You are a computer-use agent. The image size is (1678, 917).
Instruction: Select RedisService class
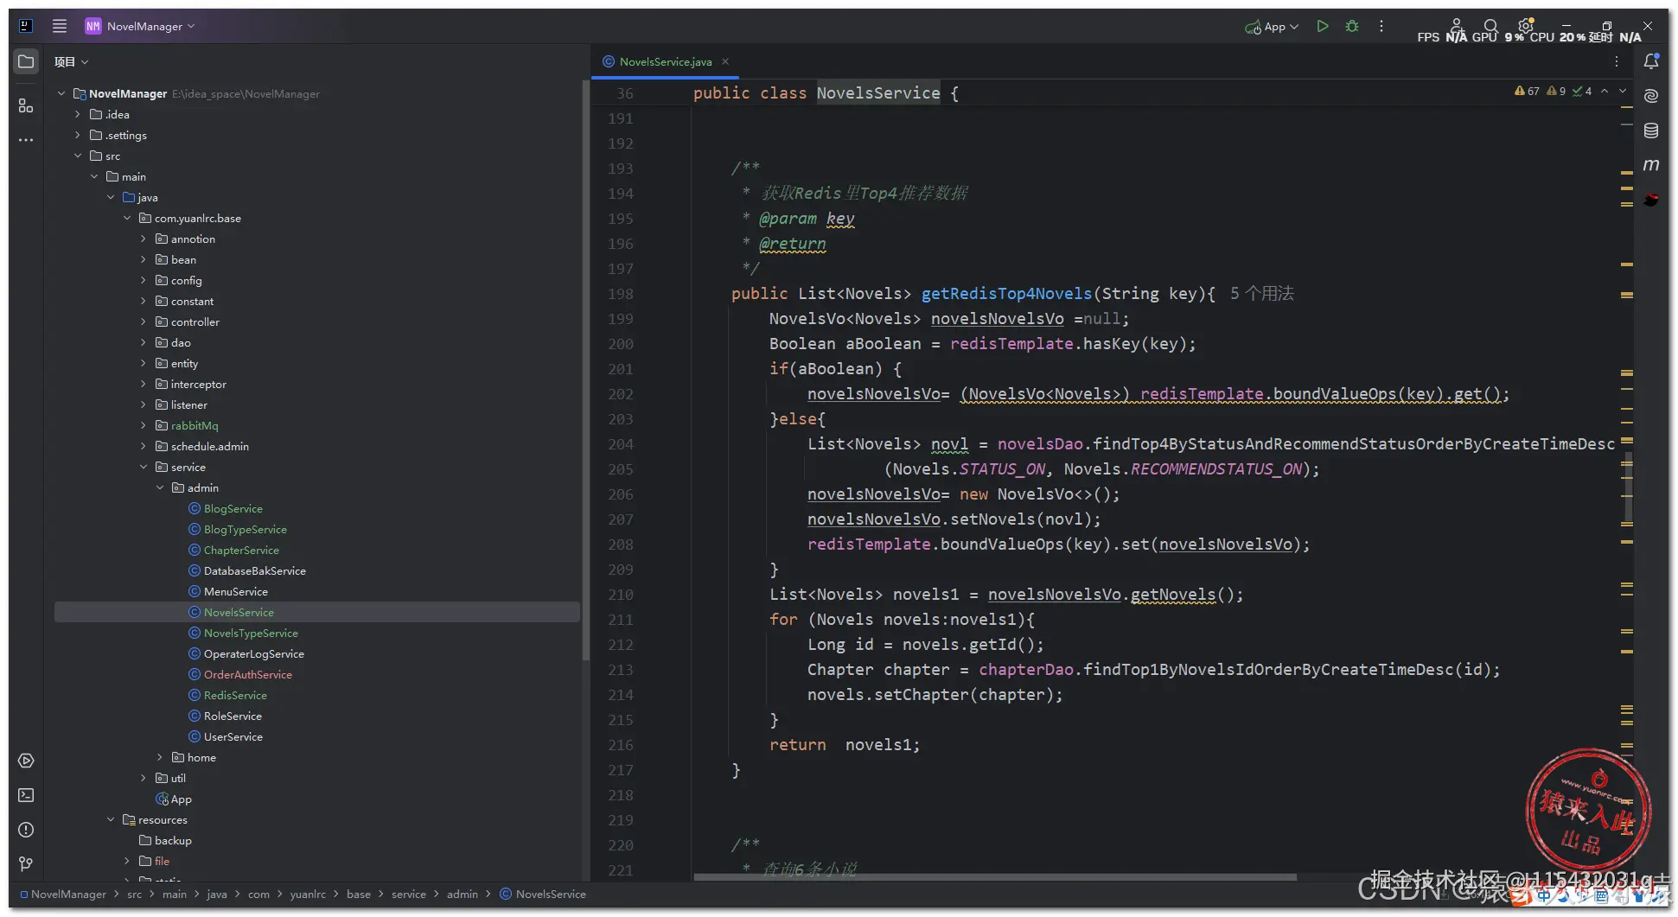[x=235, y=695]
